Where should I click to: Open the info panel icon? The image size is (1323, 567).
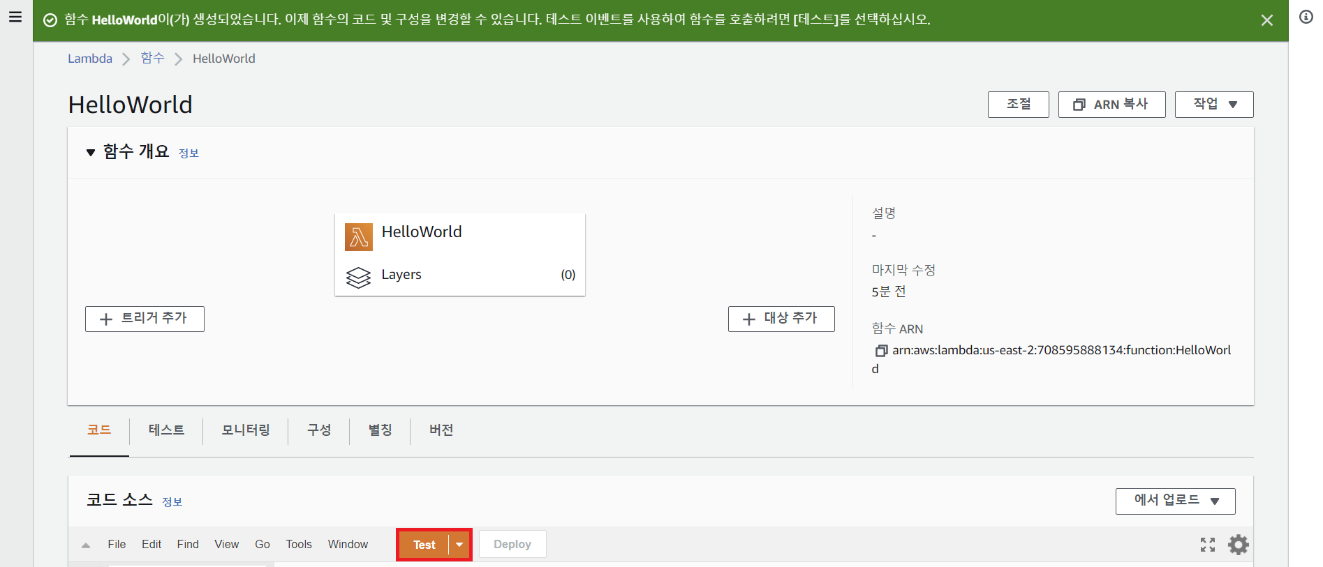(1306, 17)
